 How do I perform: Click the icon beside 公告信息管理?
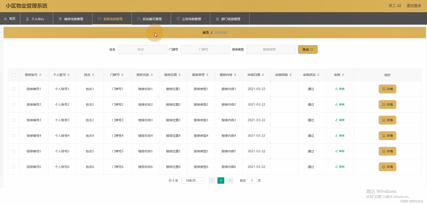click(x=178, y=19)
